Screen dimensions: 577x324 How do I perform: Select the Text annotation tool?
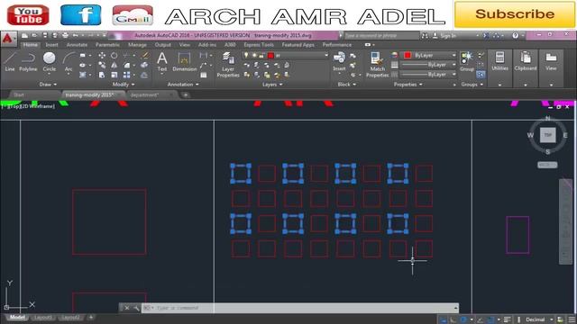[x=162, y=62]
